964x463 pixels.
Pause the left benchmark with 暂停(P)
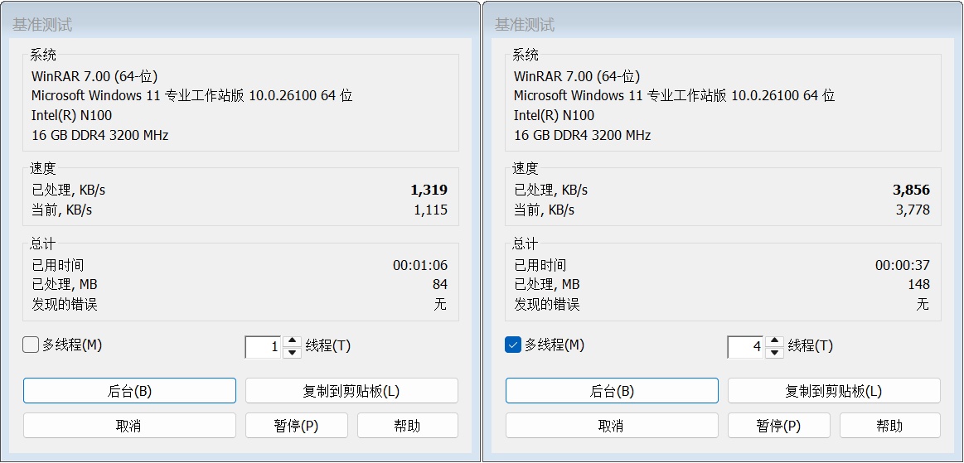(297, 426)
